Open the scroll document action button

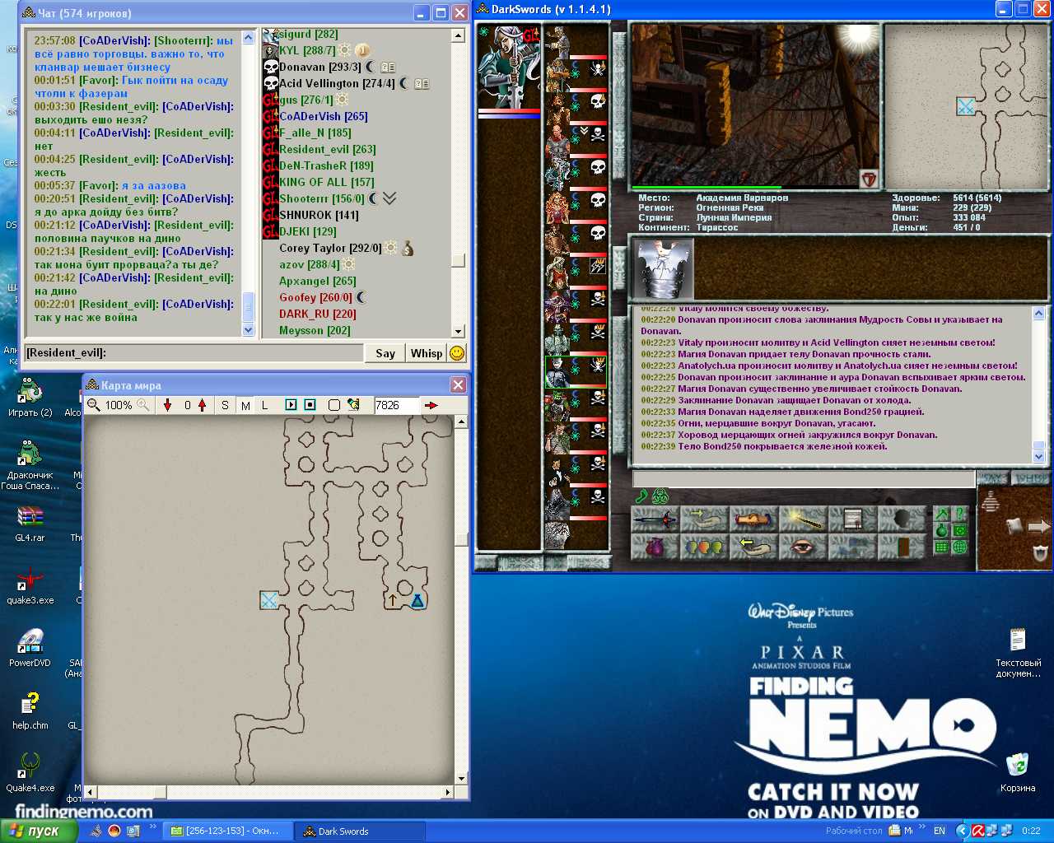(x=852, y=520)
